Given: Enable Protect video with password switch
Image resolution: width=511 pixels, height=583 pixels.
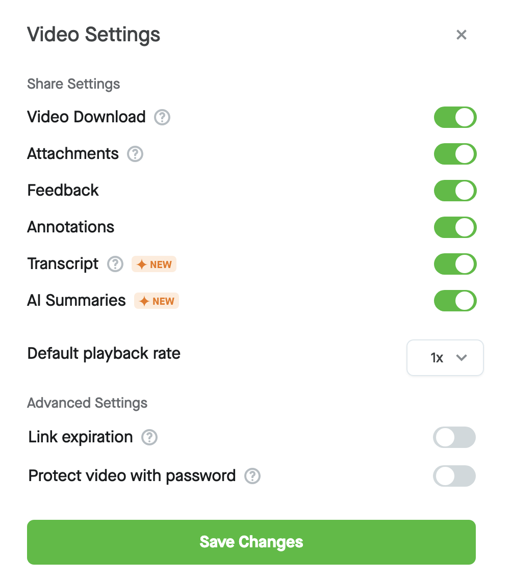Looking at the screenshot, I should click(454, 476).
